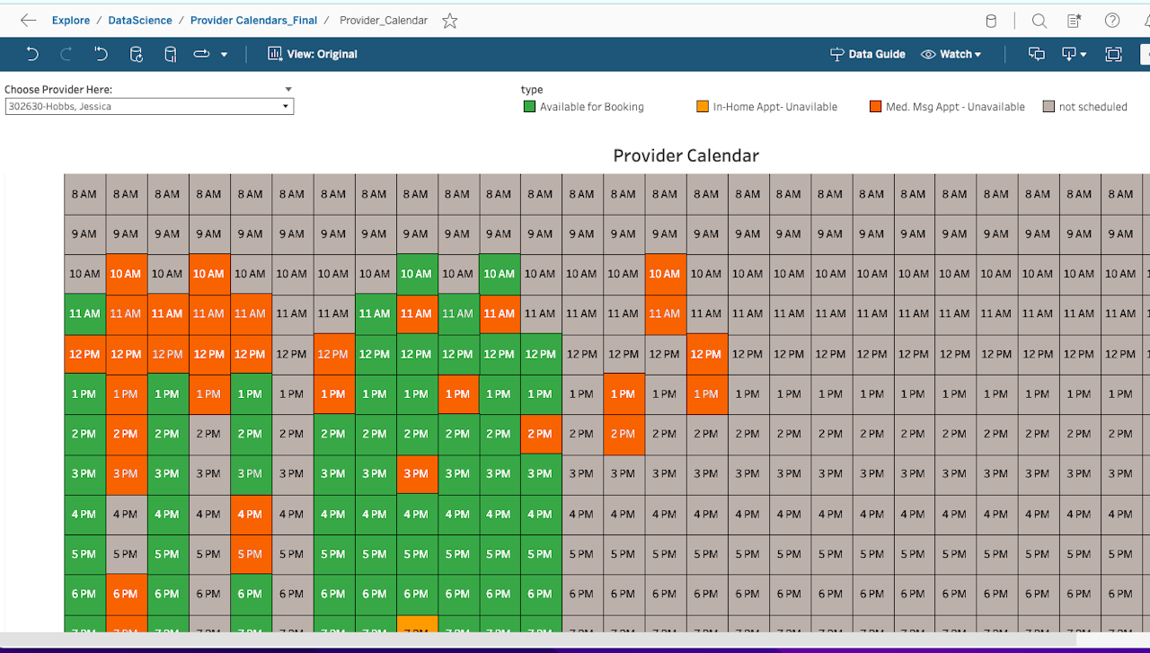Screen dimensions: 1150x653
Task: Click the Refresh data icon
Action: 136,54
